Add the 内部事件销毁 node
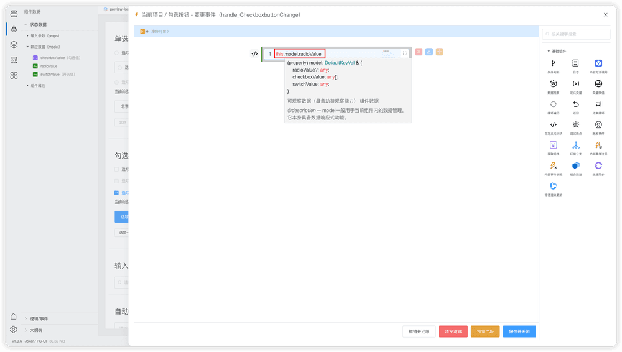 point(553,169)
